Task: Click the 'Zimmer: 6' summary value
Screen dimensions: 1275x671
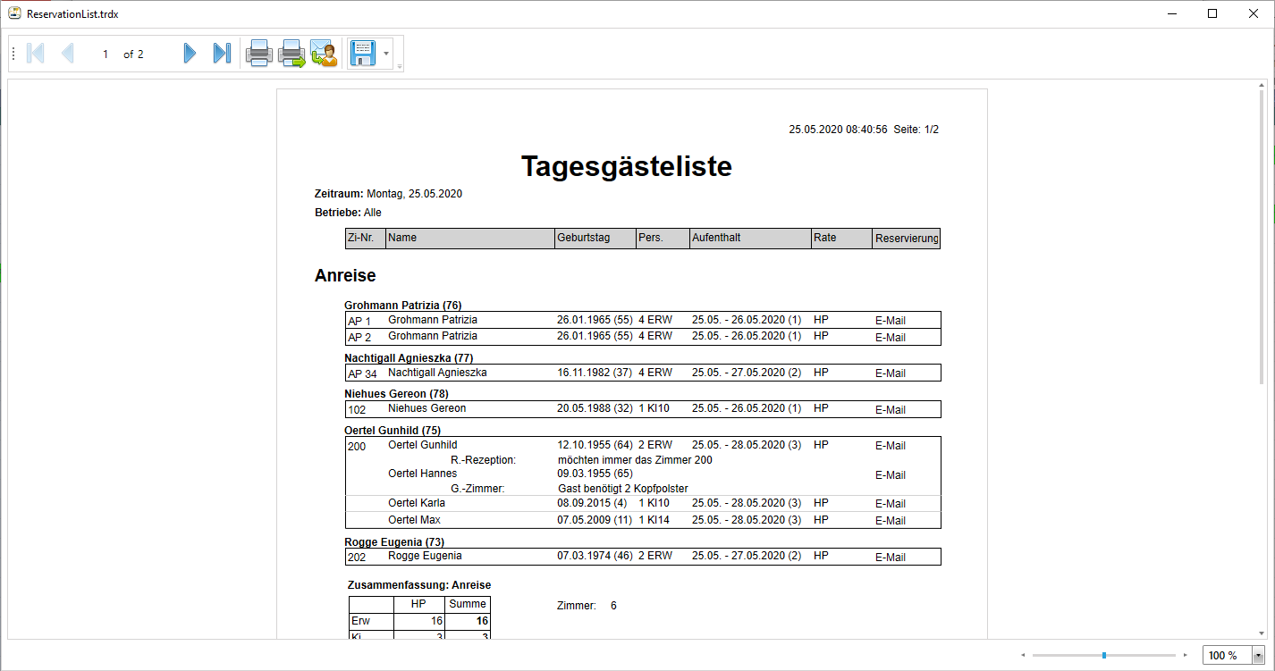Action: click(x=587, y=606)
